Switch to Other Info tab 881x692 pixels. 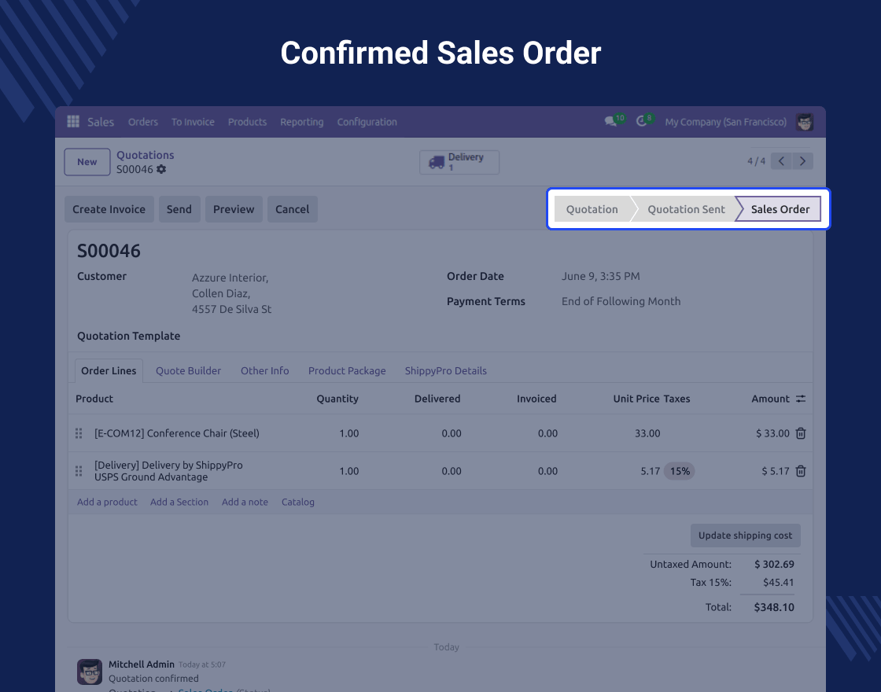tap(264, 370)
